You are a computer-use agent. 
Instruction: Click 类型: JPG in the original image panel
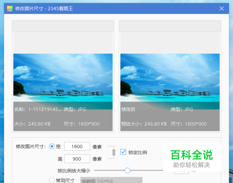75,109
